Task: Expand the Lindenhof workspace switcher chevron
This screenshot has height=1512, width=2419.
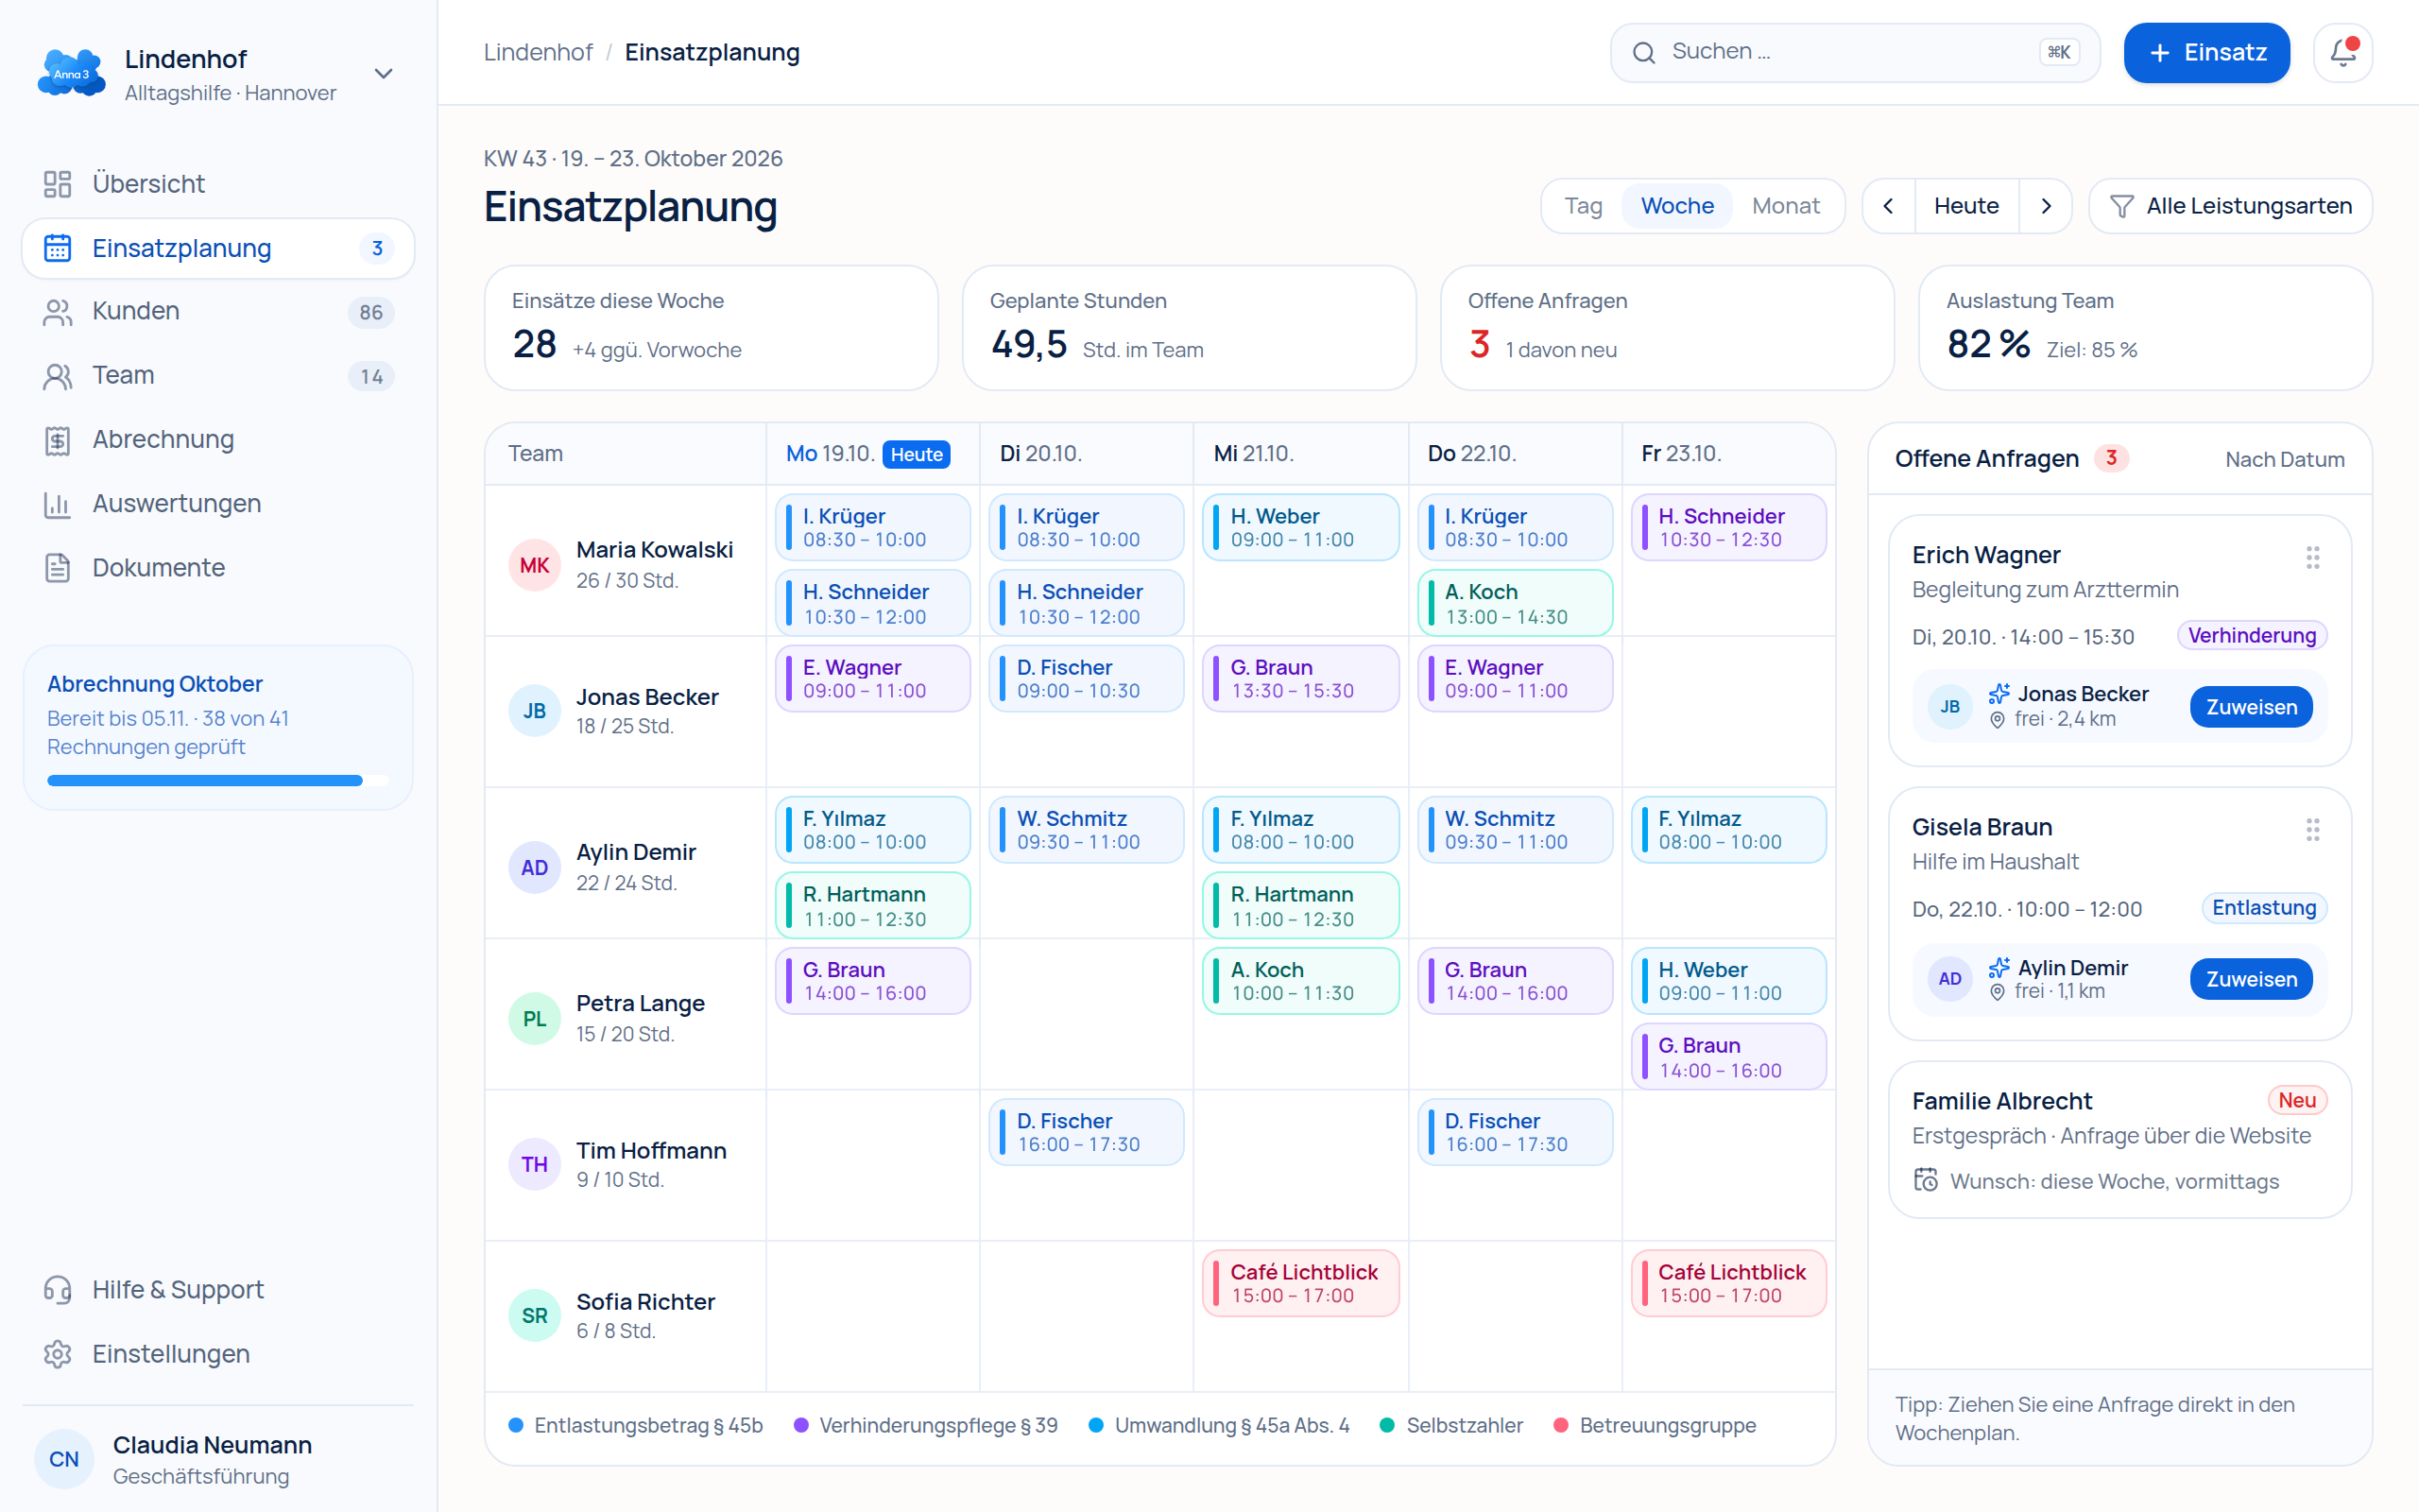Action: tap(383, 73)
